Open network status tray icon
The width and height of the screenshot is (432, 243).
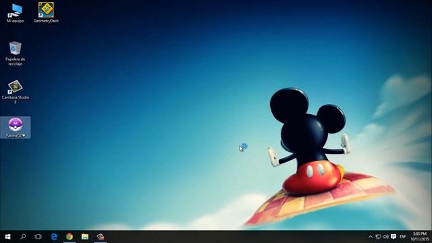pyautogui.click(x=378, y=237)
